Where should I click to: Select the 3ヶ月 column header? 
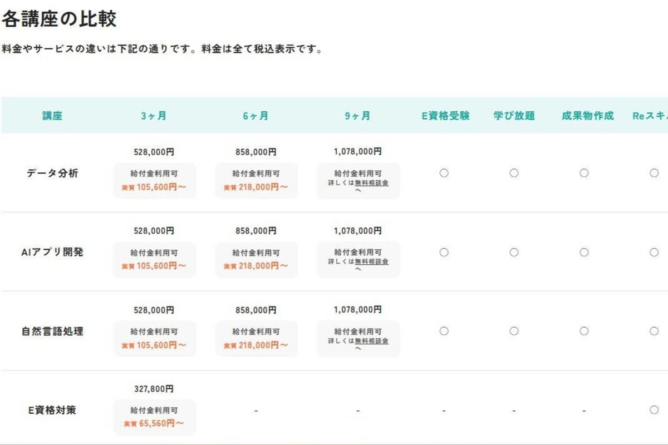click(154, 116)
